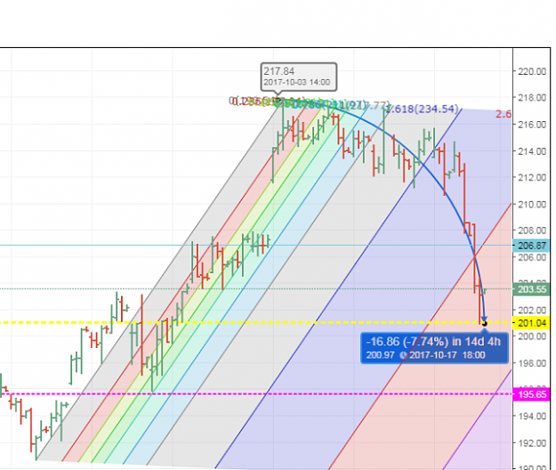This screenshot has height=470, width=556.
Task: Click the 192.00 axis price label
Action: tap(532, 443)
